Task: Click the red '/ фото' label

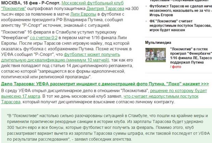Action: point(175,67)
